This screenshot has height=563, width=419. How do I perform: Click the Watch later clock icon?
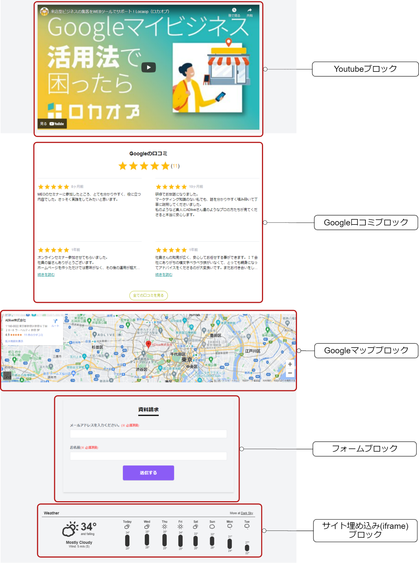[234, 10]
